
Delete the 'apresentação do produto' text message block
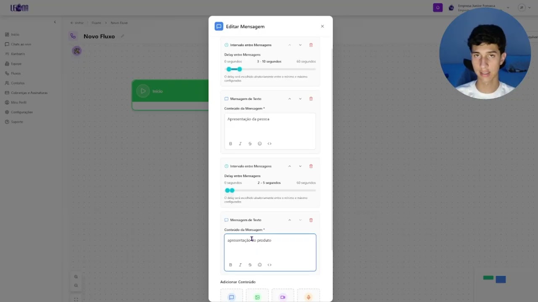pyautogui.click(x=311, y=220)
